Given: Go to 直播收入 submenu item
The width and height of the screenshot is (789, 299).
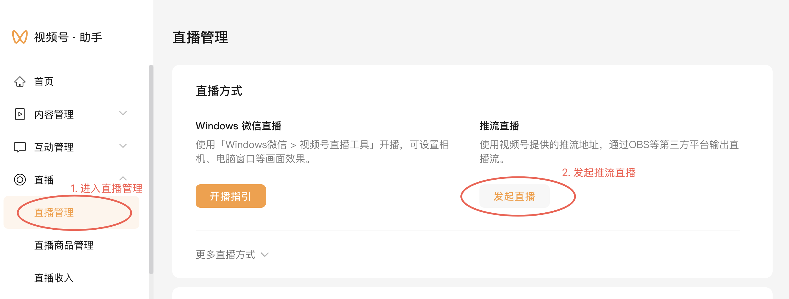Looking at the screenshot, I should 54,278.
